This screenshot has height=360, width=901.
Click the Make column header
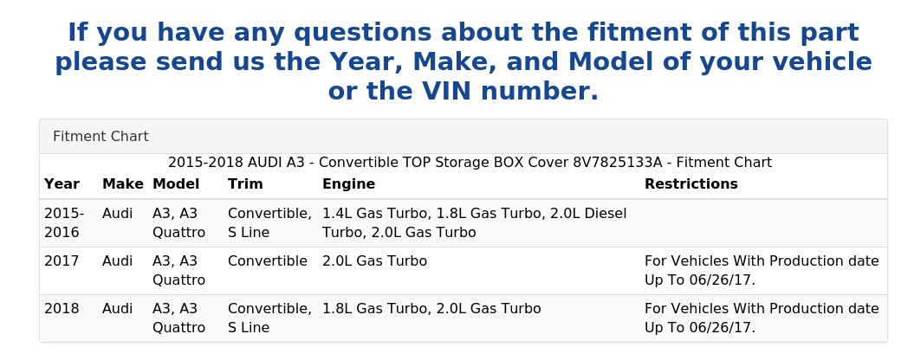click(x=122, y=184)
